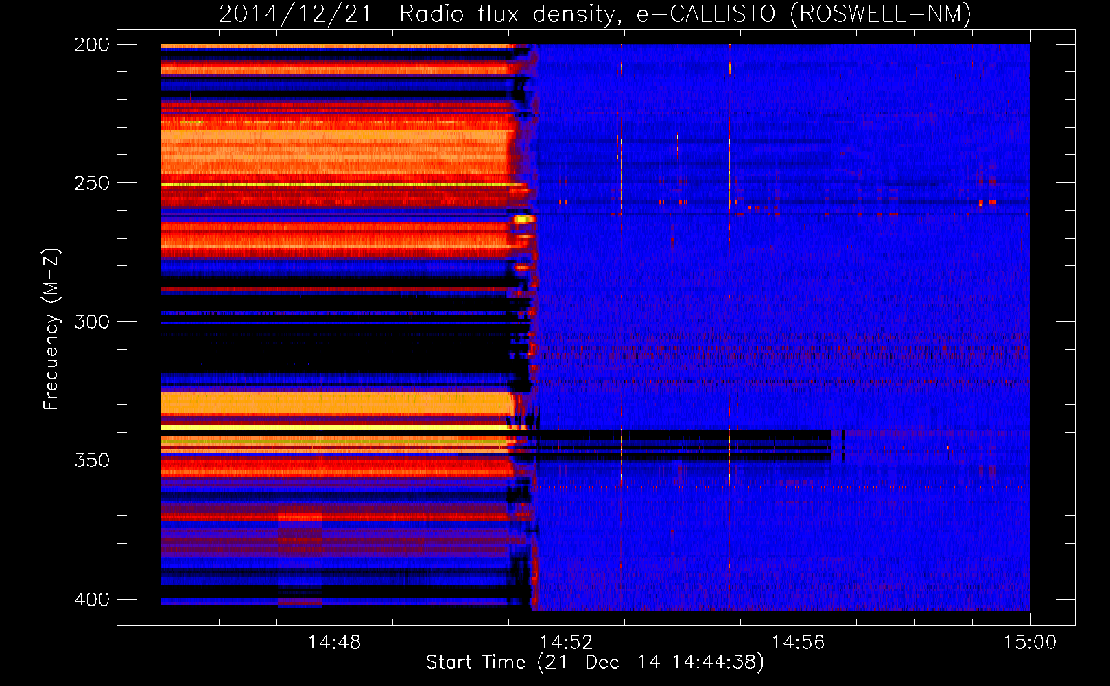The height and width of the screenshot is (686, 1110).
Task: Click the 2014/12/21 plot title text
Action: (294, 14)
